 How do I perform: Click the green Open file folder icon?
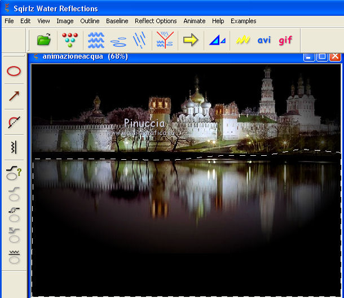click(x=44, y=40)
